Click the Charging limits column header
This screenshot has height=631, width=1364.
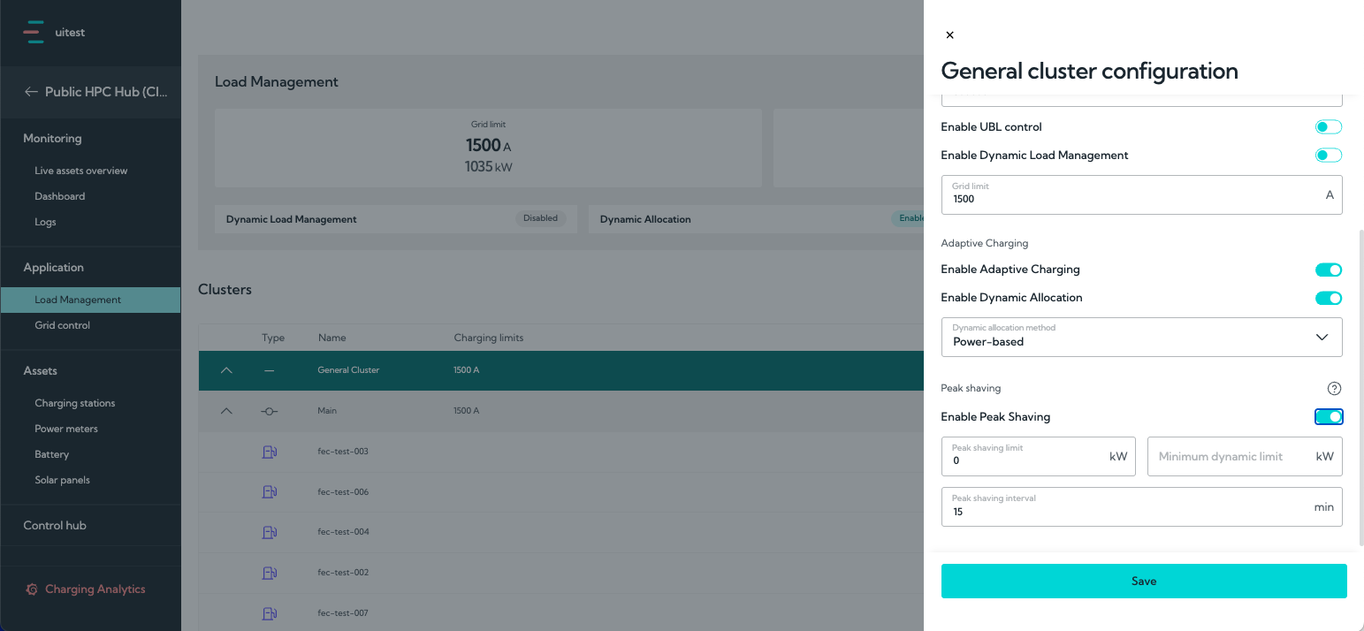[489, 338]
